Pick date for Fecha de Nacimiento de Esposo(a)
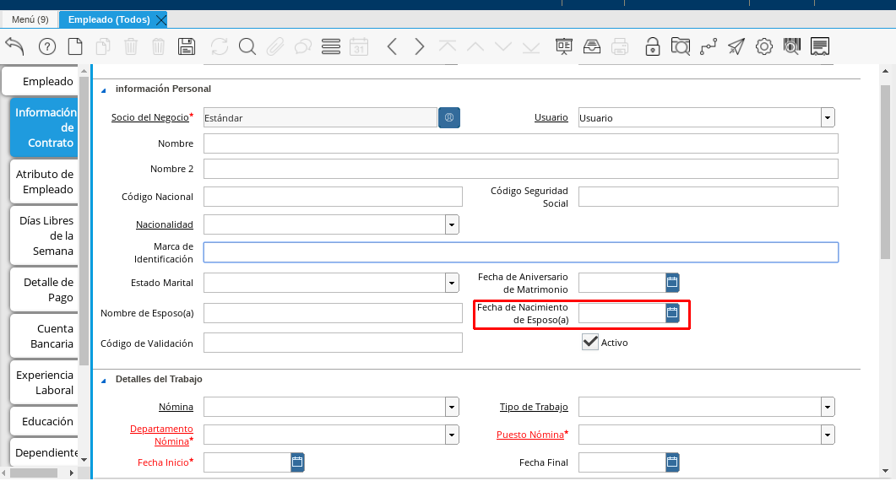The width and height of the screenshot is (896, 481). tap(672, 313)
